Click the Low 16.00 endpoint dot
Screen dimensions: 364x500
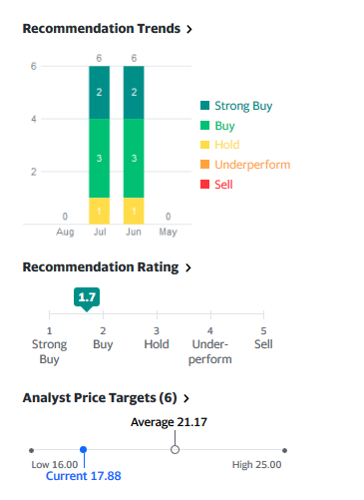pos(31,450)
